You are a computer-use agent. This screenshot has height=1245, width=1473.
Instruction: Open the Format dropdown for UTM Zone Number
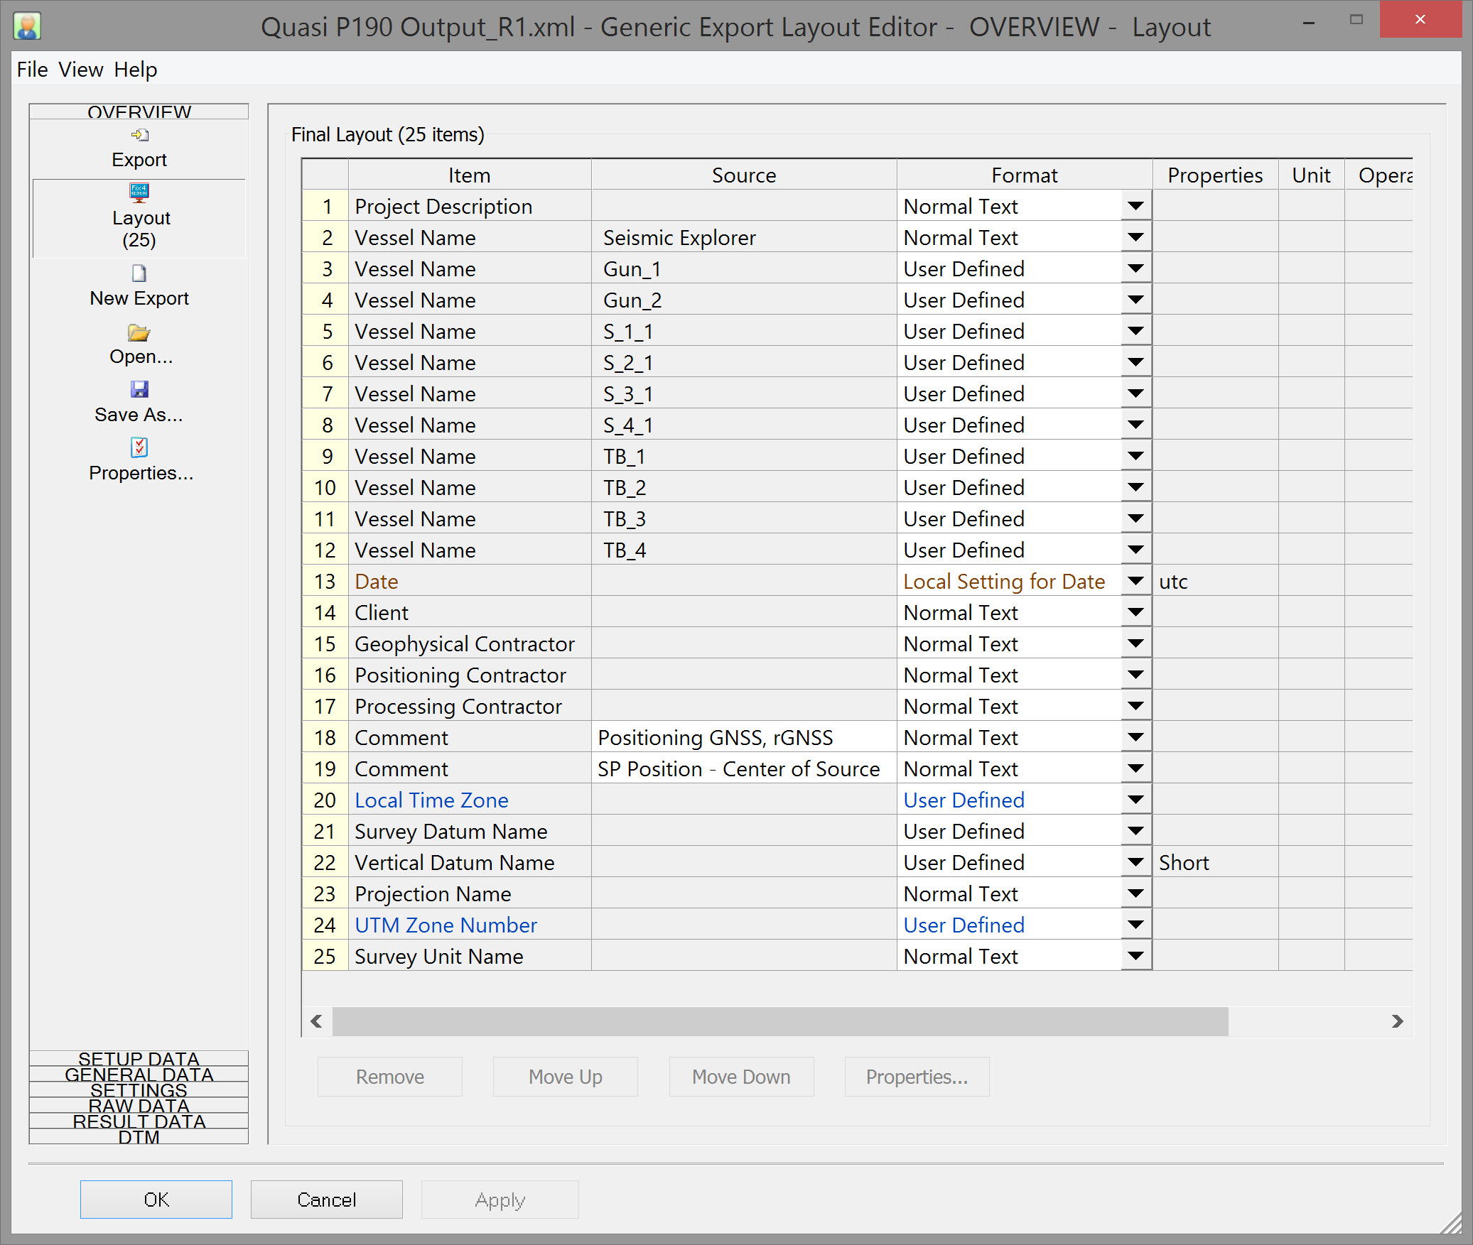pyautogui.click(x=1135, y=925)
